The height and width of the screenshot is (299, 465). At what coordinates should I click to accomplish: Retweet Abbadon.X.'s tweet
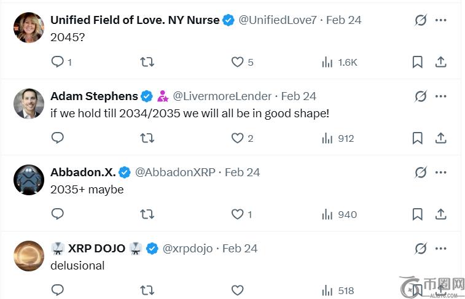(147, 214)
